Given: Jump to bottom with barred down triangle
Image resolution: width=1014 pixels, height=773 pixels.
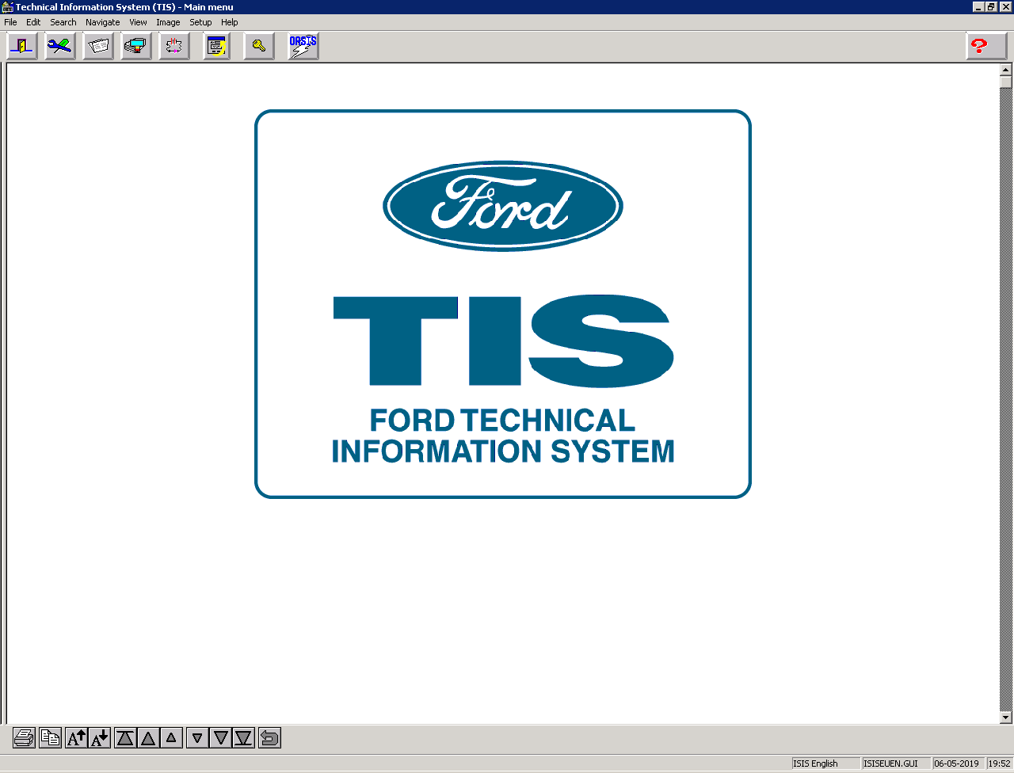Looking at the screenshot, I should pos(243,738).
